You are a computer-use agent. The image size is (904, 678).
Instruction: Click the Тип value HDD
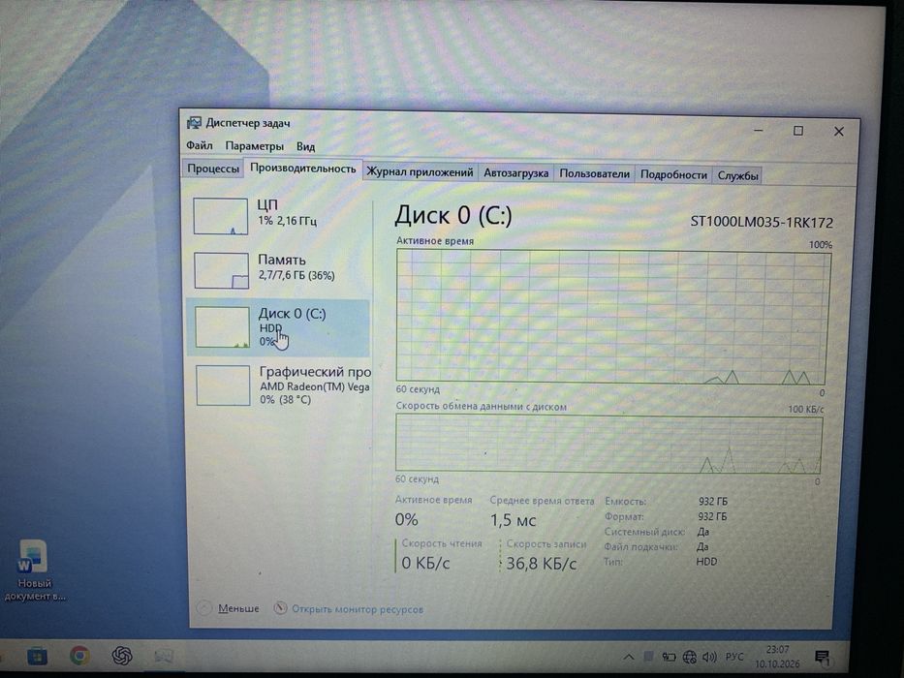[707, 562]
